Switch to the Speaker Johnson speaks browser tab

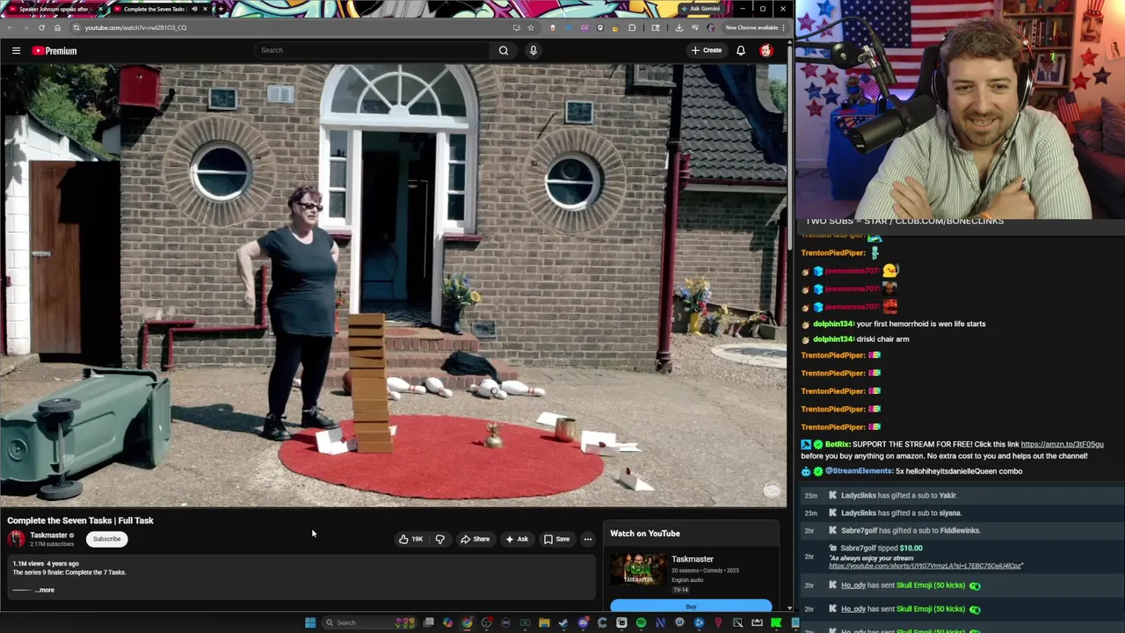coord(53,9)
